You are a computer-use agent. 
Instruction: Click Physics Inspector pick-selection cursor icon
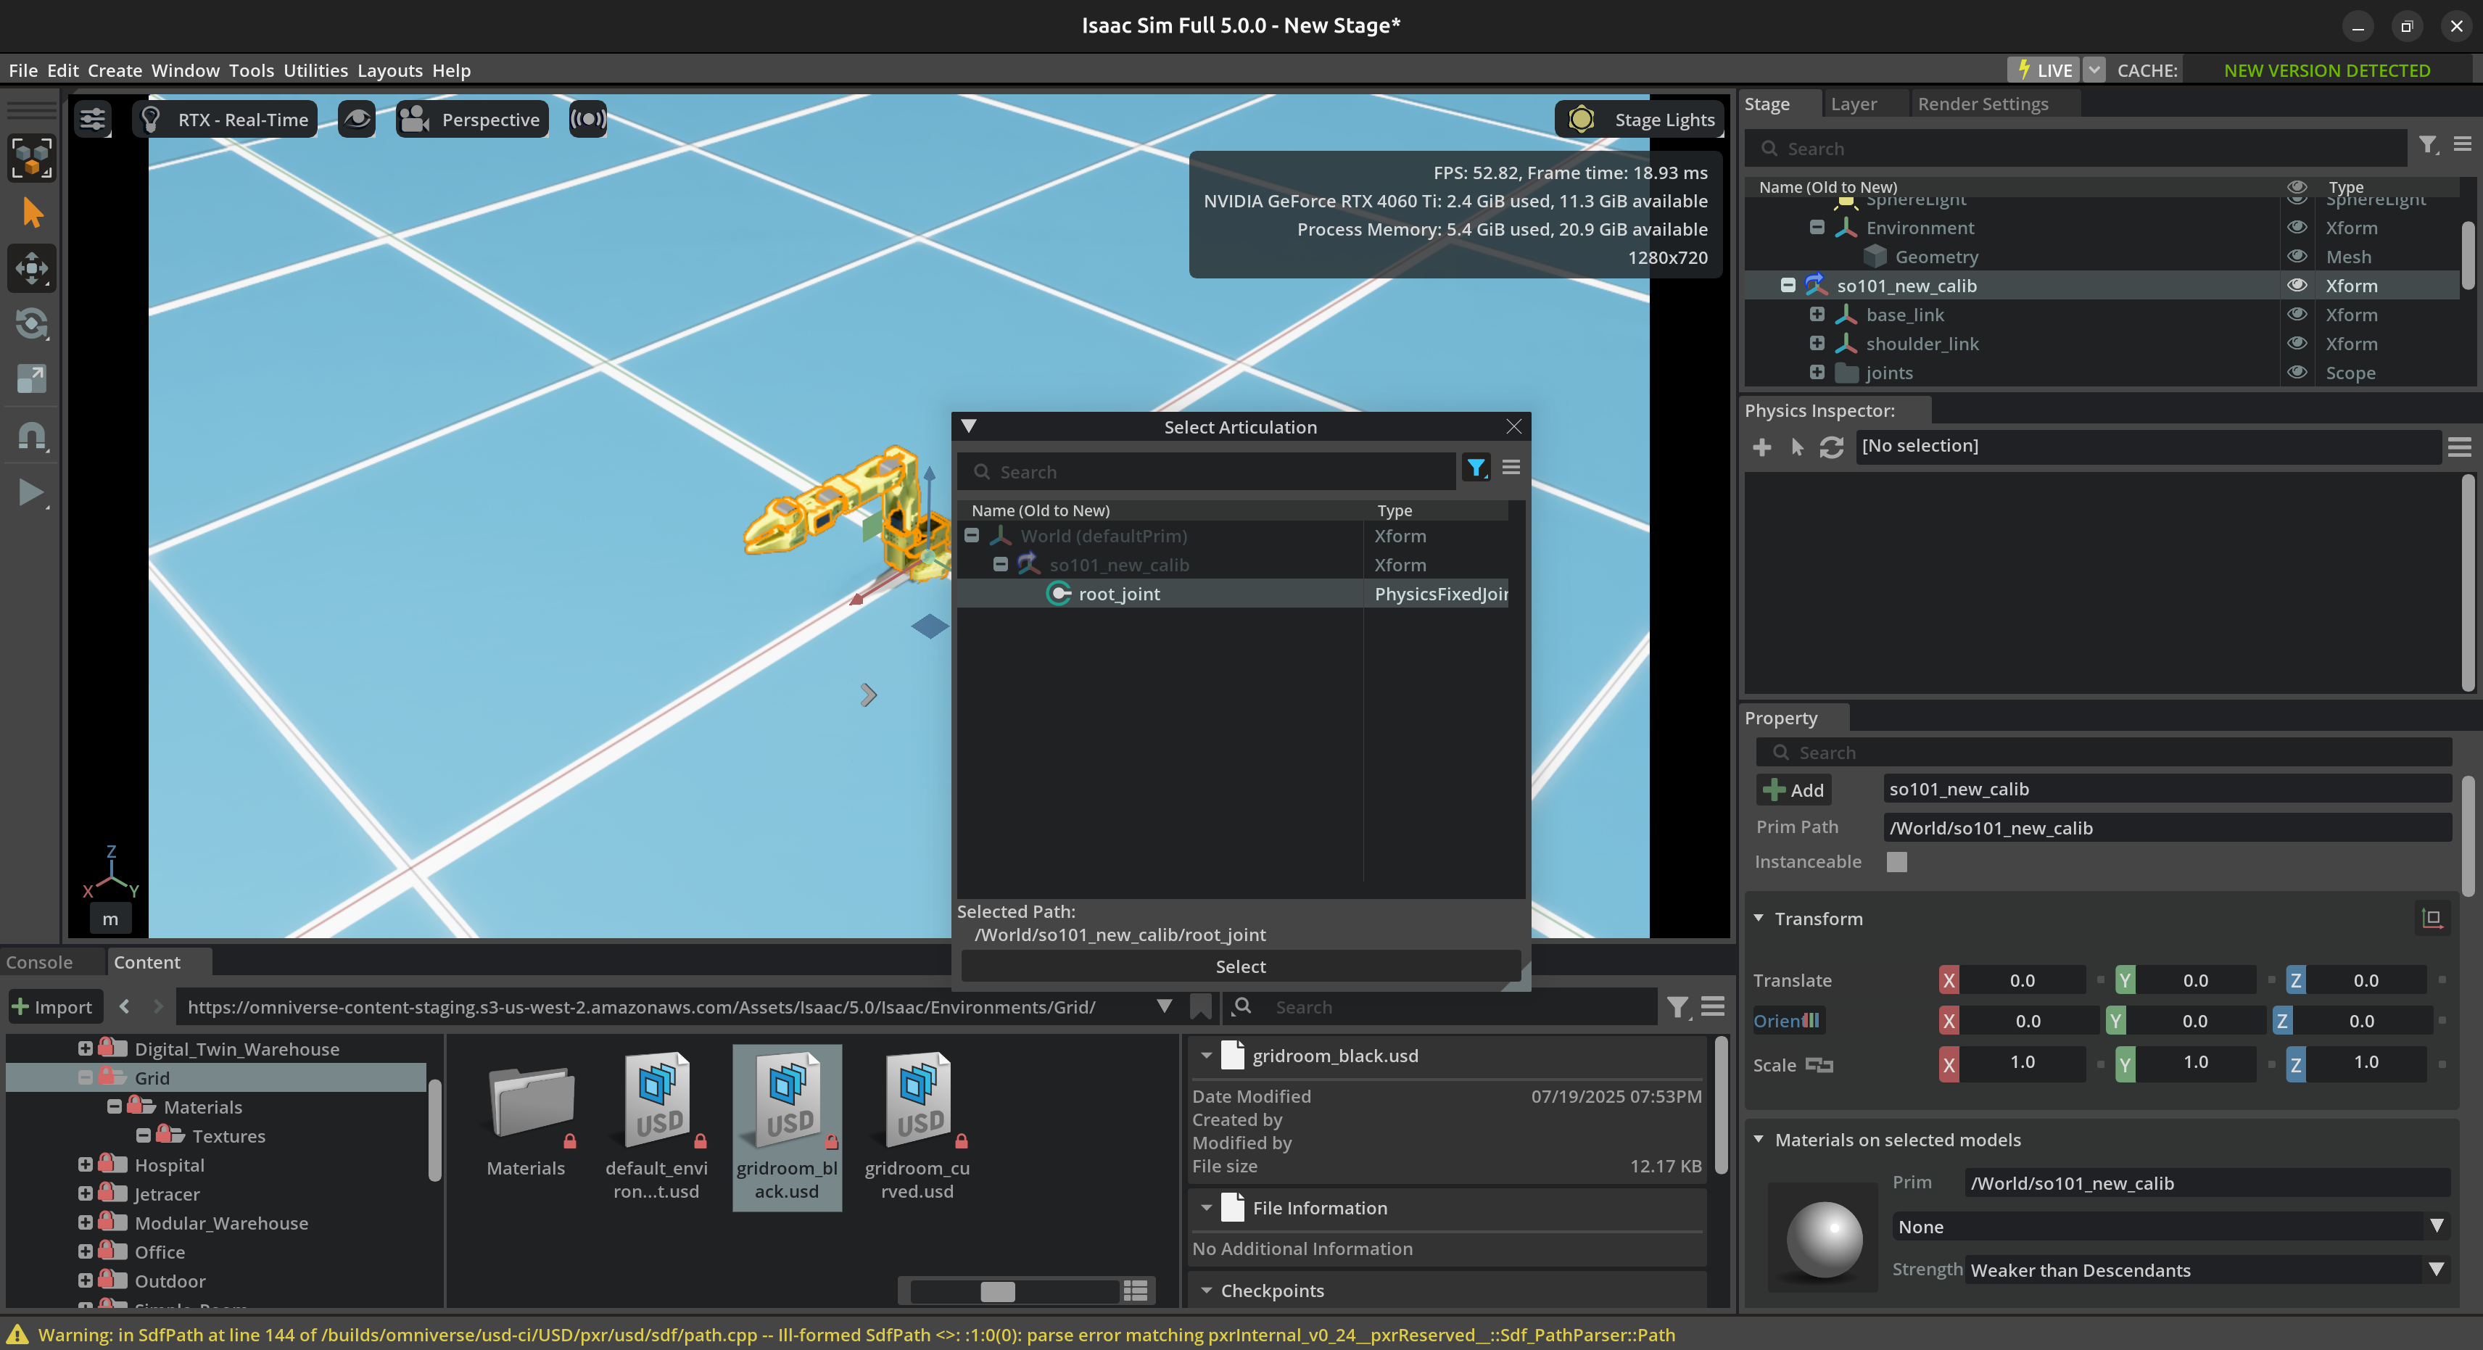(1797, 447)
